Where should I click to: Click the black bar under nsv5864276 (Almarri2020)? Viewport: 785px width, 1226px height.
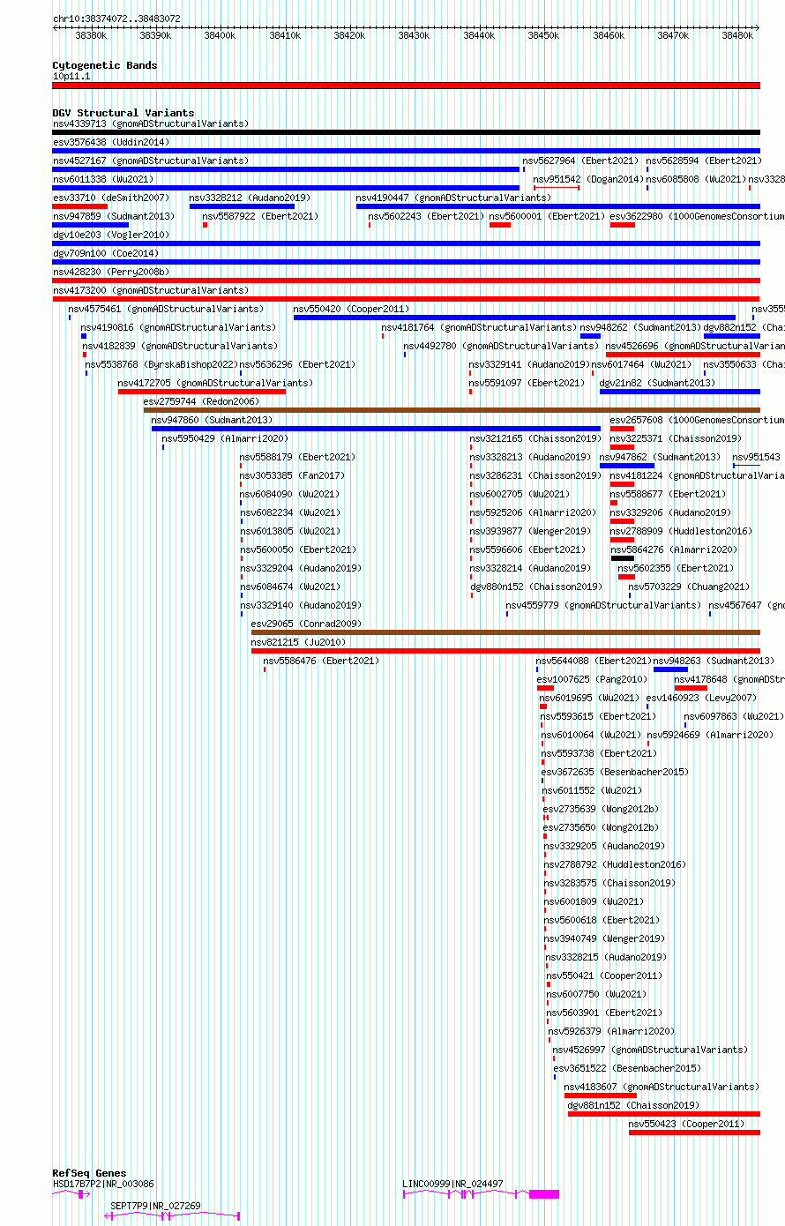pos(622,558)
